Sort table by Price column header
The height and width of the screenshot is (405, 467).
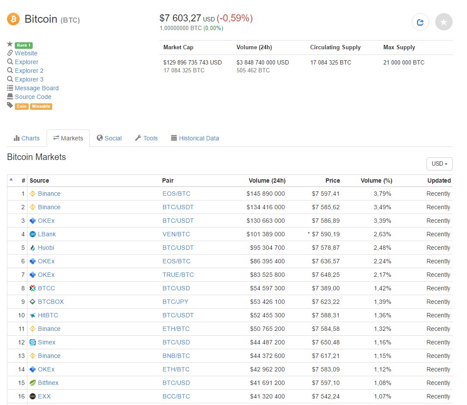332,180
